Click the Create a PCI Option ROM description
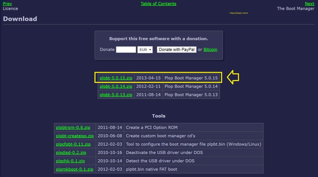Image resolution: width=318 pixels, height=177 pixels. [x=152, y=128]
